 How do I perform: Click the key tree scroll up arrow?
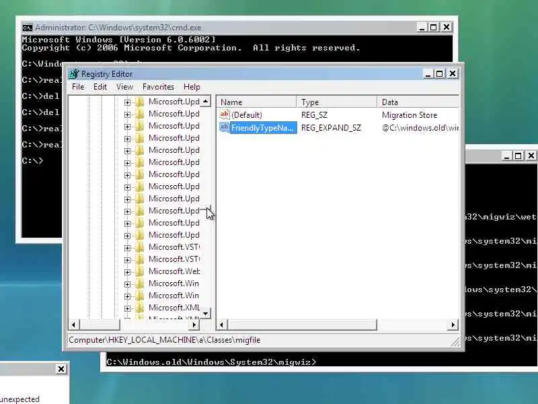point(205,101)
